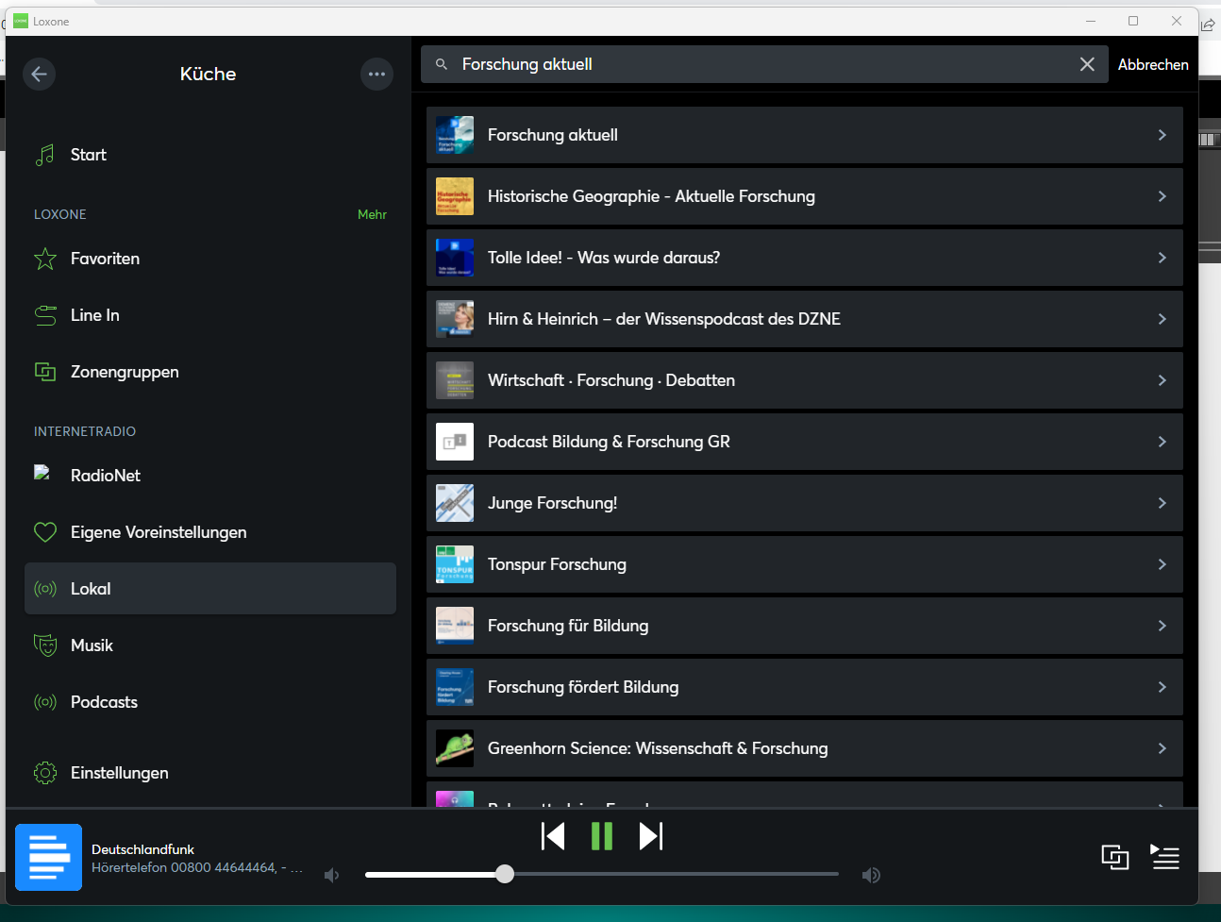1221x922 pixels.
Task: Open the zone groups icon in player bar
Action: coord(1114,857)
